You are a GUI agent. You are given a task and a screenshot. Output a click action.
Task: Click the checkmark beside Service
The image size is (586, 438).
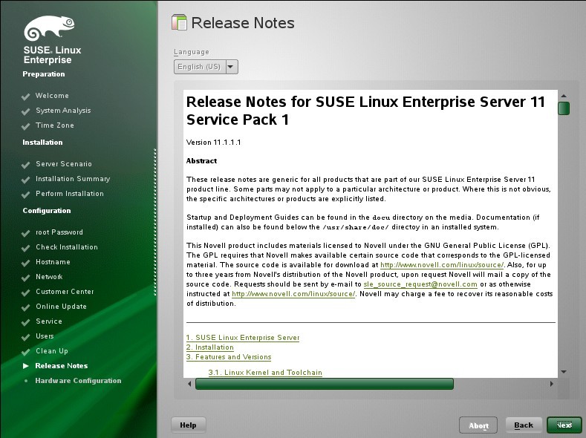pyautogui.click(x=25, y=322)
